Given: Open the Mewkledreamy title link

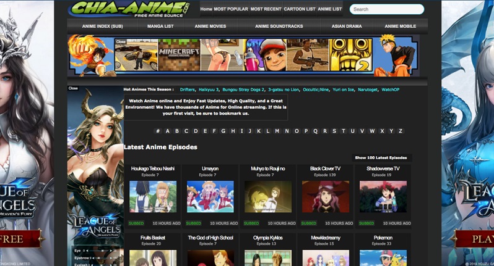Looking at the screenshot, I should click(326, 238).
